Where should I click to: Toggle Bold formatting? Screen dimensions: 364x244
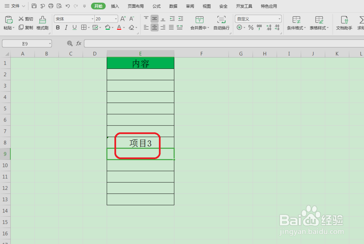pyautogui.click(x=58, y=28)
